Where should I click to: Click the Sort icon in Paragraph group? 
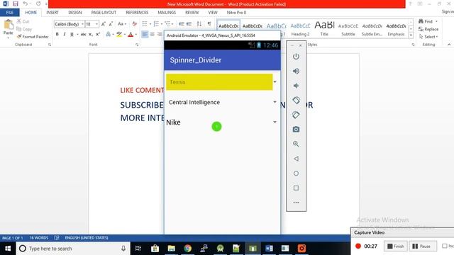click(199, 24)
